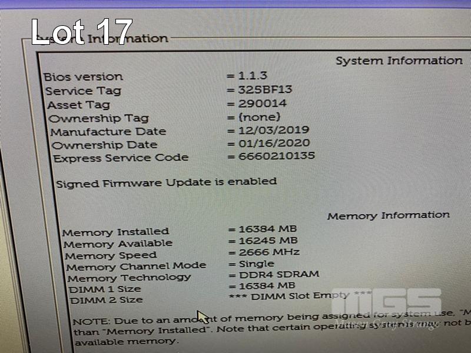Click the Ownership Tag (none) value
Viewport: 471px width, 353px height.
point(260,116)
